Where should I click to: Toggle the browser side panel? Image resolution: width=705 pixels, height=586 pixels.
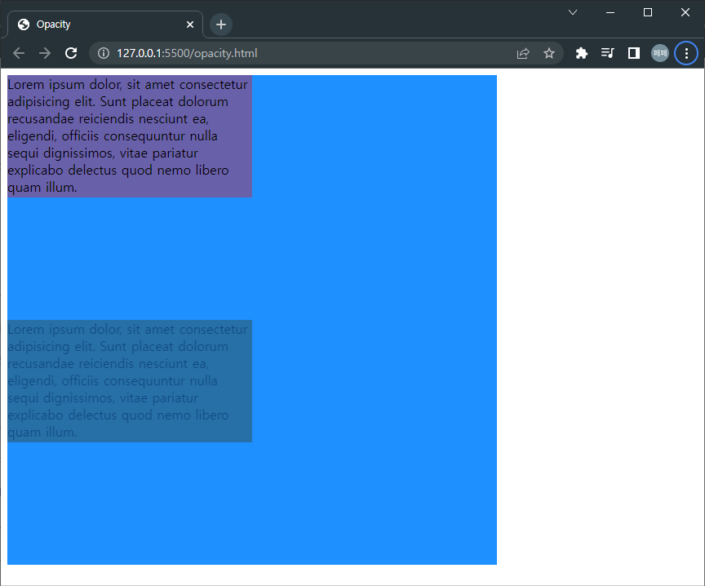(x=633, y=54)
